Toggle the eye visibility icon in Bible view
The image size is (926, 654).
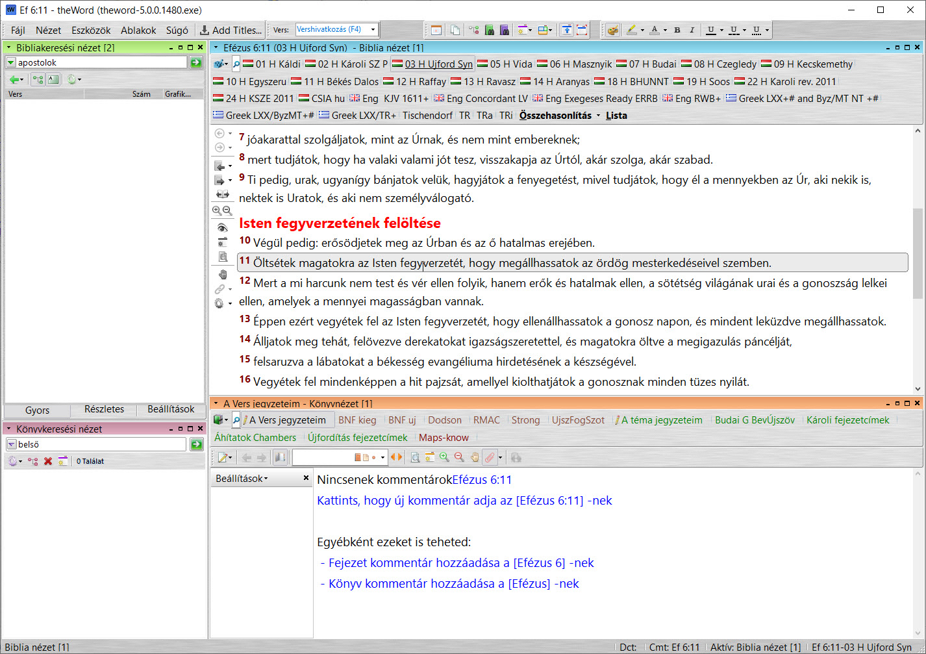pos(223,227)
